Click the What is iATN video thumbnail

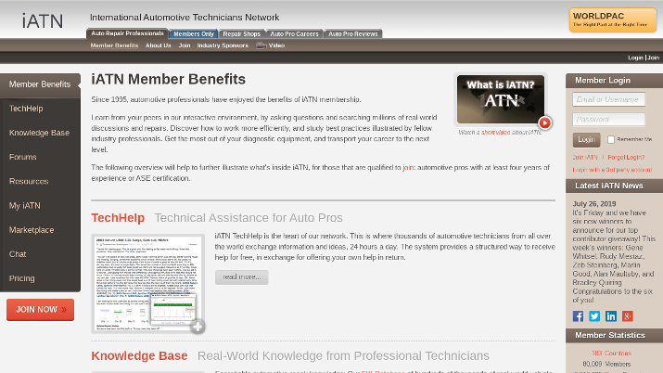tap(500, 99)
